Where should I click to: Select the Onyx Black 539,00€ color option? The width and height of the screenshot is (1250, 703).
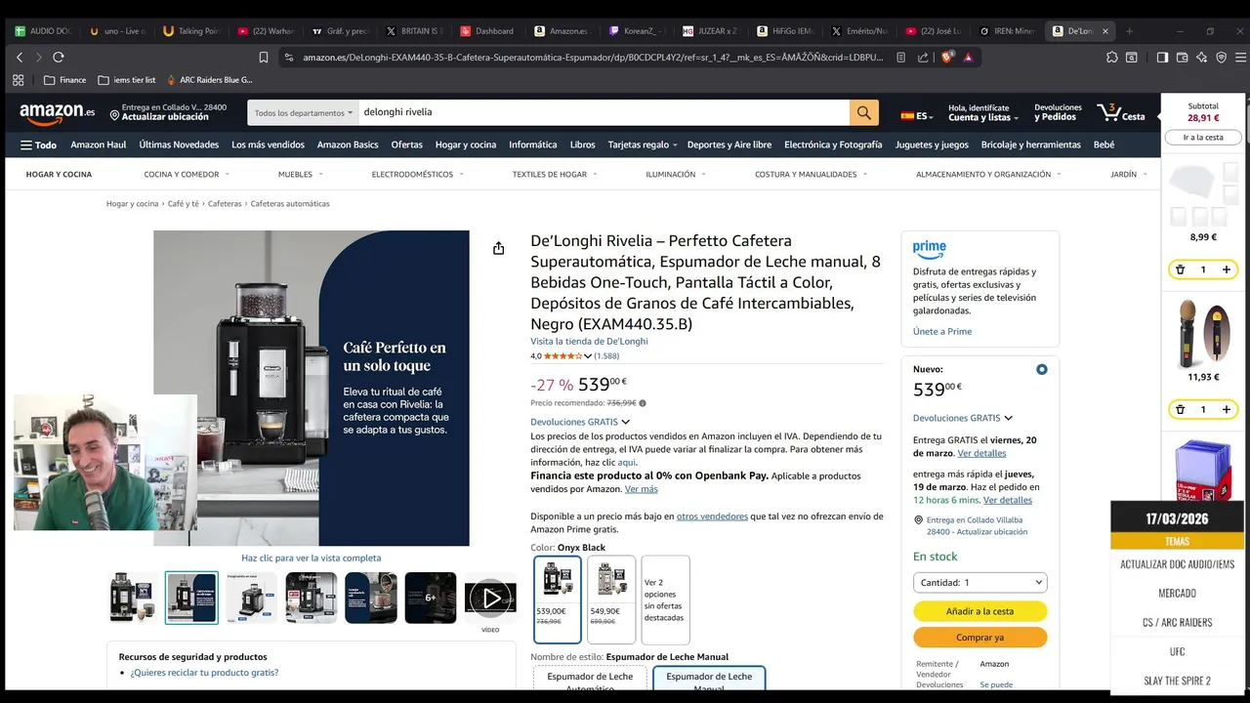558,600
